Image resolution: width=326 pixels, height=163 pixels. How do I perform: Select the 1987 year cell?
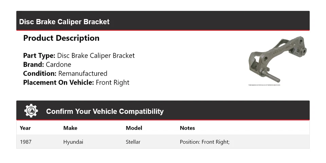26,142
